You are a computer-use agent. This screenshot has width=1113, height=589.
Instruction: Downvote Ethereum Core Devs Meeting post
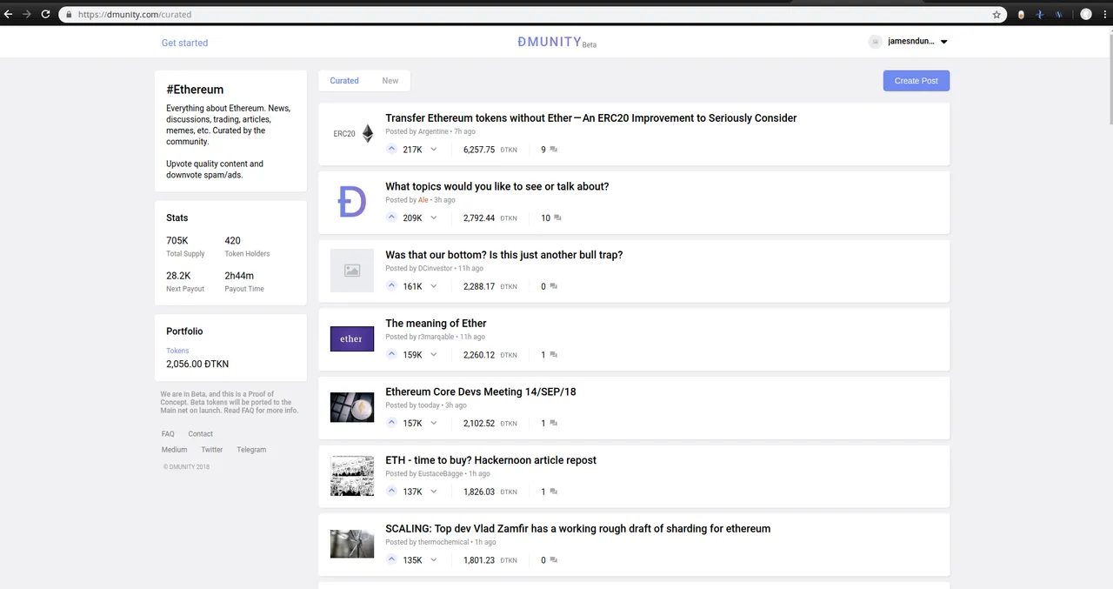point(434,423)
